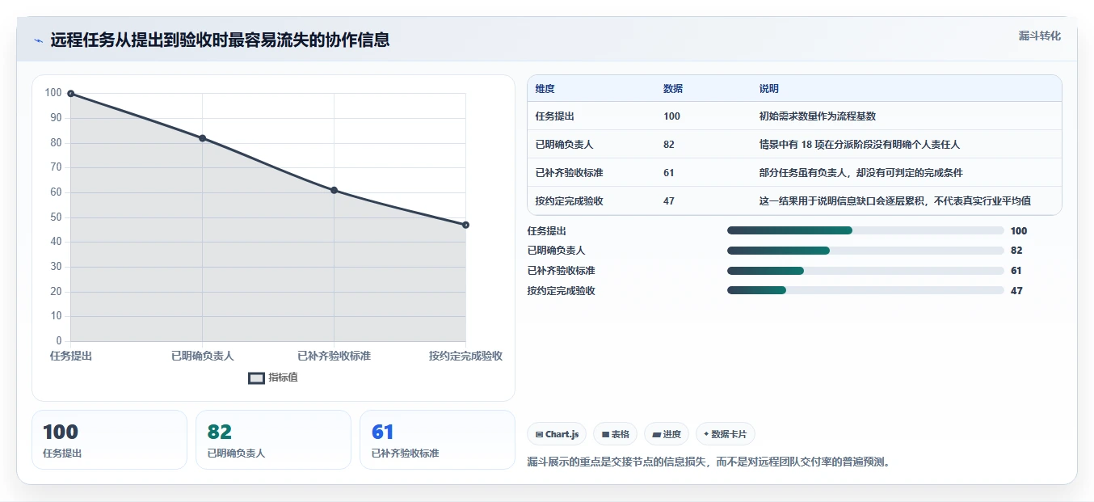1094x502 pixels.
Task: Click the 任务提出 progress row label
Action: pyautogui.click(x=547, y=231)
